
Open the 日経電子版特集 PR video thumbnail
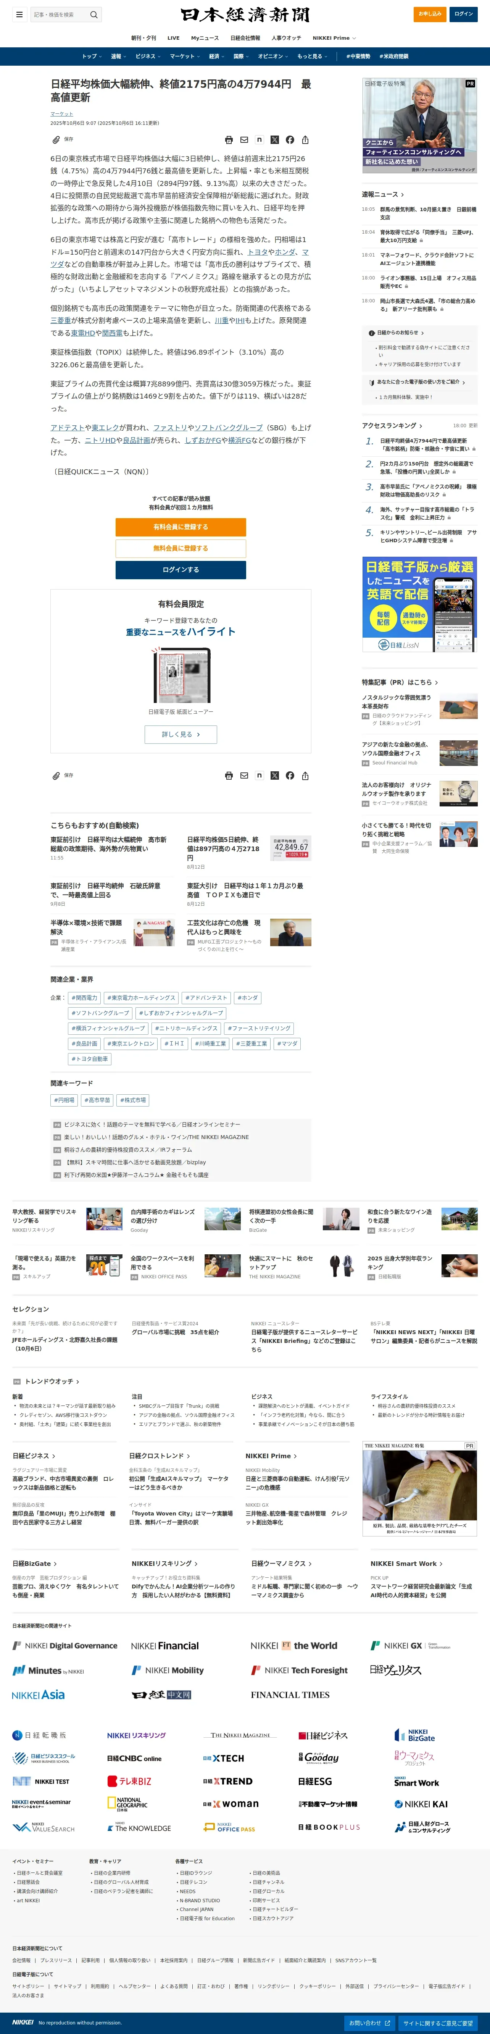tap(420, 126)
